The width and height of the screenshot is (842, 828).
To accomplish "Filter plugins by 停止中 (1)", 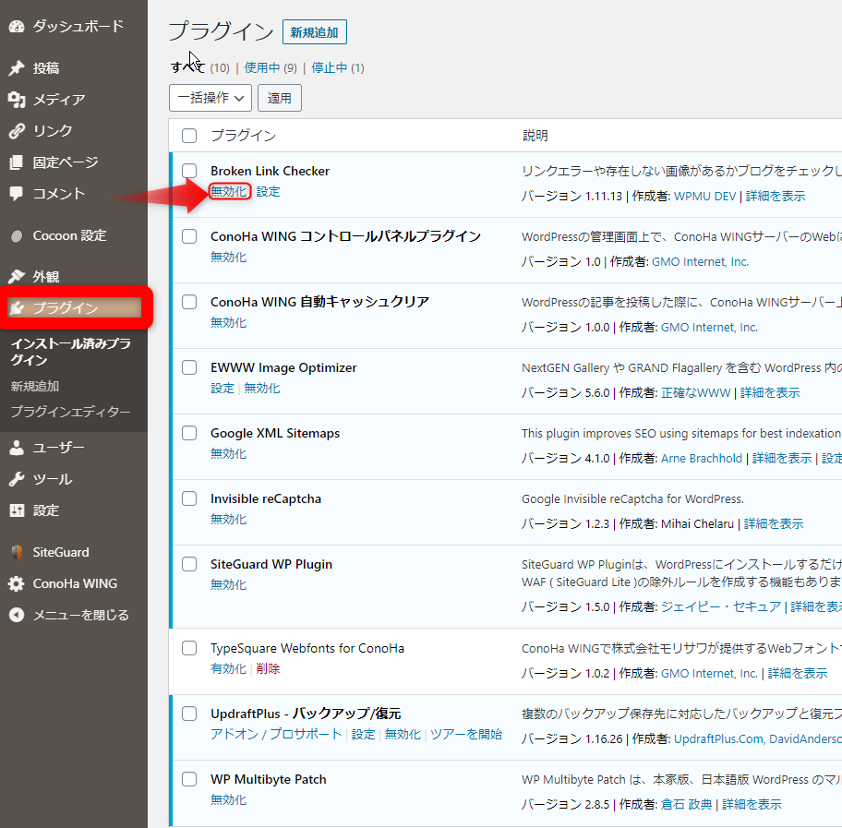I will point(338,67).
